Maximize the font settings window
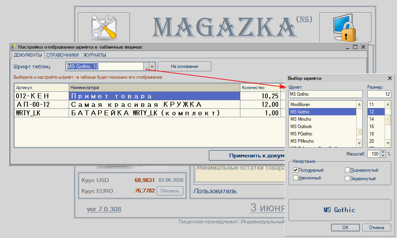The width and height of the screenshot is (397, 238). point(355,47)
